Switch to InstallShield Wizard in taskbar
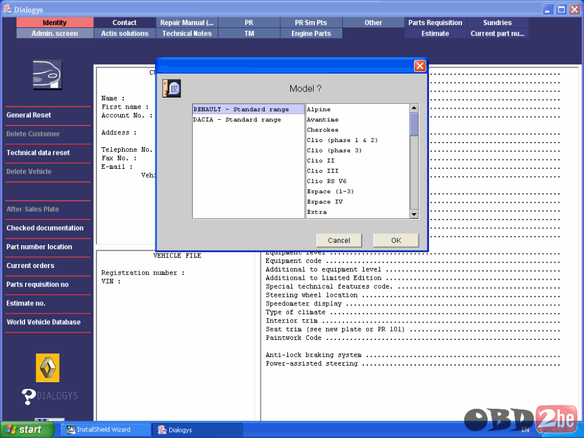Image resolution: width=584 pixels, height=438 pixels. [x=105, y=429]
